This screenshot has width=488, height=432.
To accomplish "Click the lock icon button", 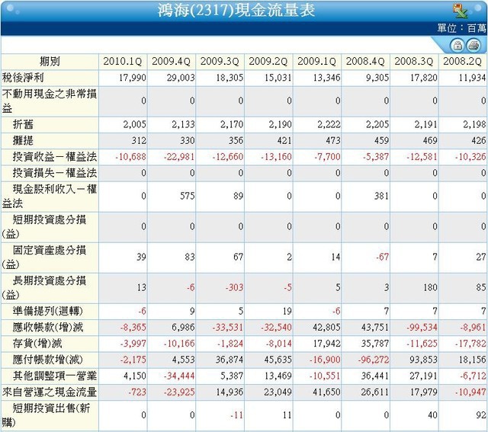I will [457, 46].
